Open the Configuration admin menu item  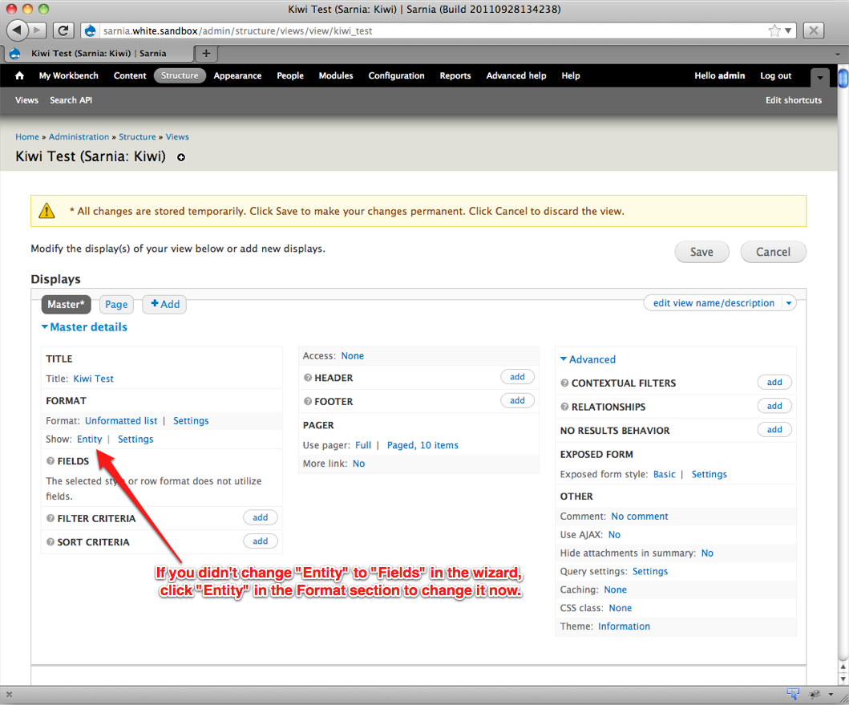(396, 76)
